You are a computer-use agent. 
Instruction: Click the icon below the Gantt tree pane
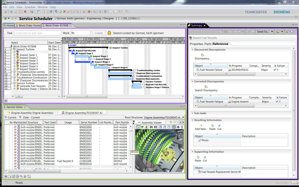pyautogui.click(x=6, y=101)
